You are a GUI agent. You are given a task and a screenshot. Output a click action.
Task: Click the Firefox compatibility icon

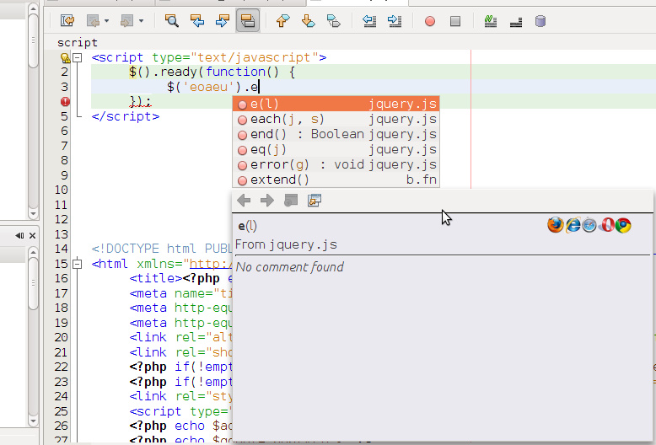[x=555, y=224]
